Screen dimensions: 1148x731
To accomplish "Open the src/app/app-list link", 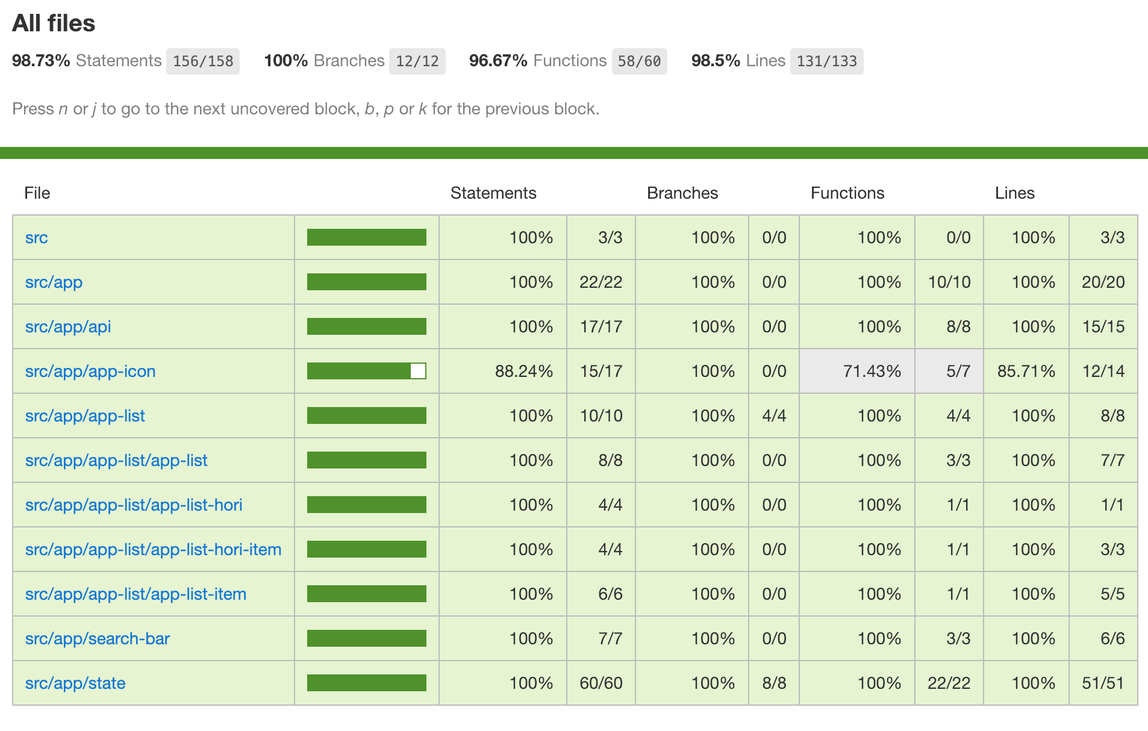I will 85,416.
